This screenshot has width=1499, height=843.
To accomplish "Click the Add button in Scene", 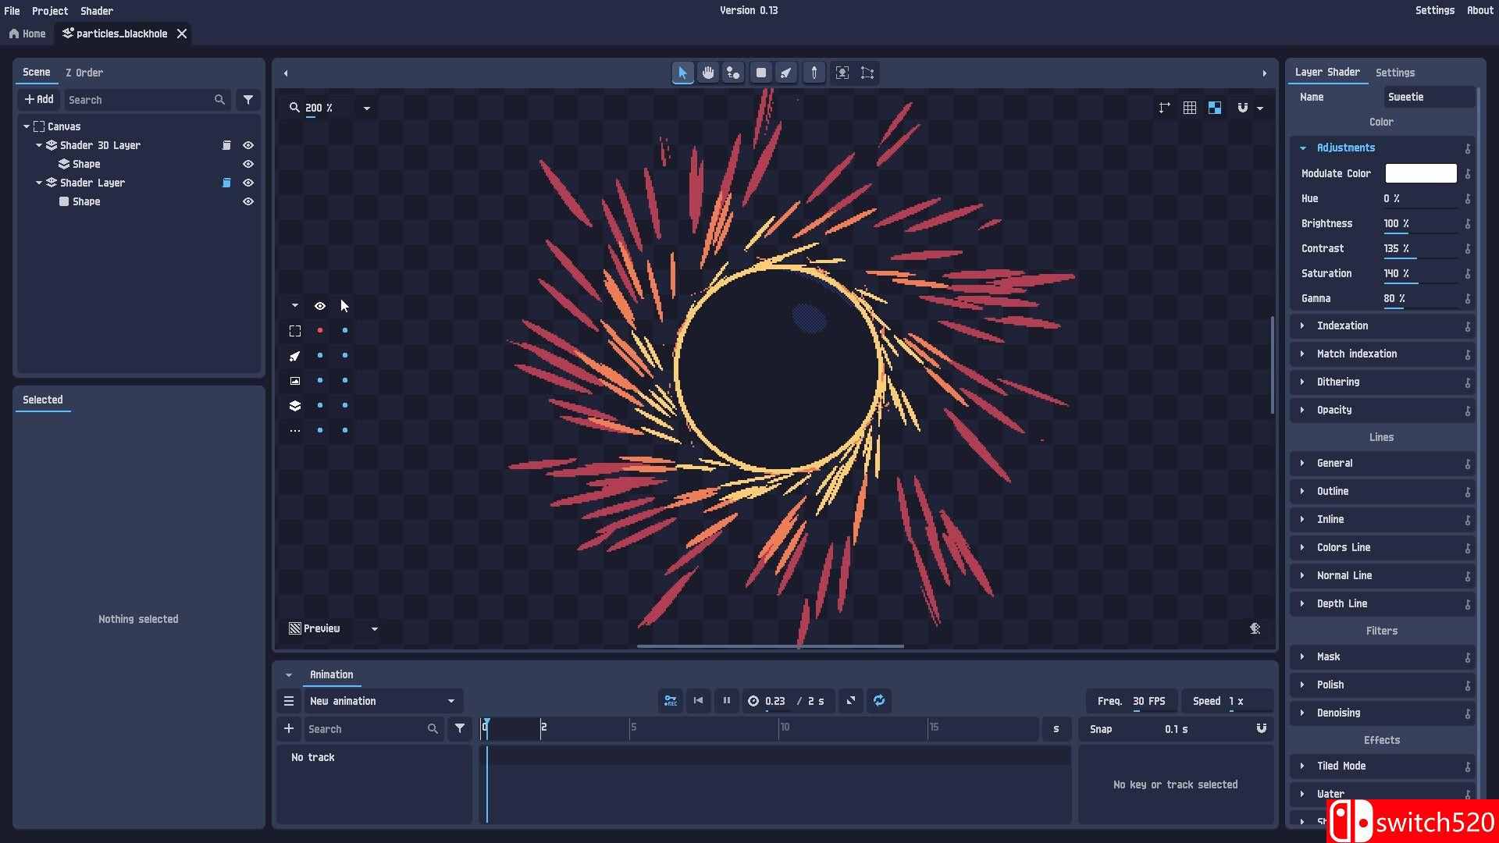I will pos(39,99).
